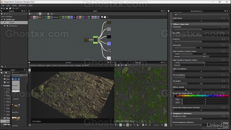This screenshot has height=130, width=231.
Task: Click the Saturation expose-parameter icon
Action: 222,45
